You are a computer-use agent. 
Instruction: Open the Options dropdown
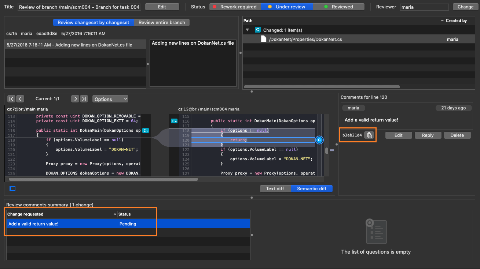(x=110, y=99)
